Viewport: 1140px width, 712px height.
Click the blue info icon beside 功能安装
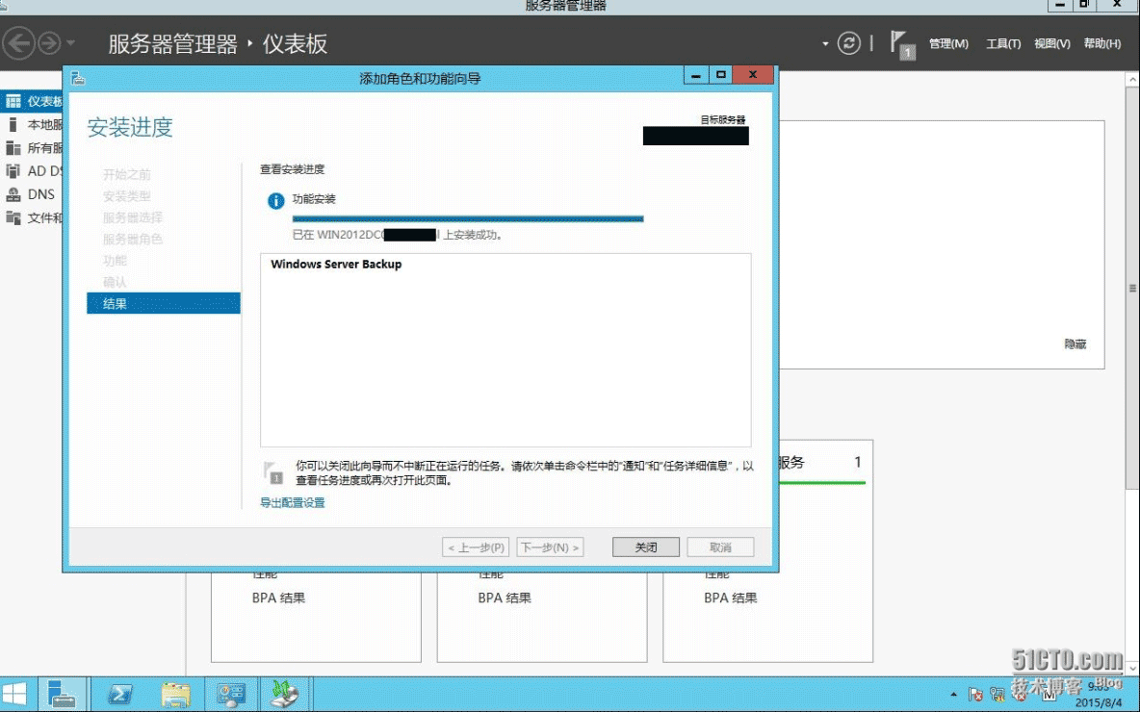[x=275, y=201]
